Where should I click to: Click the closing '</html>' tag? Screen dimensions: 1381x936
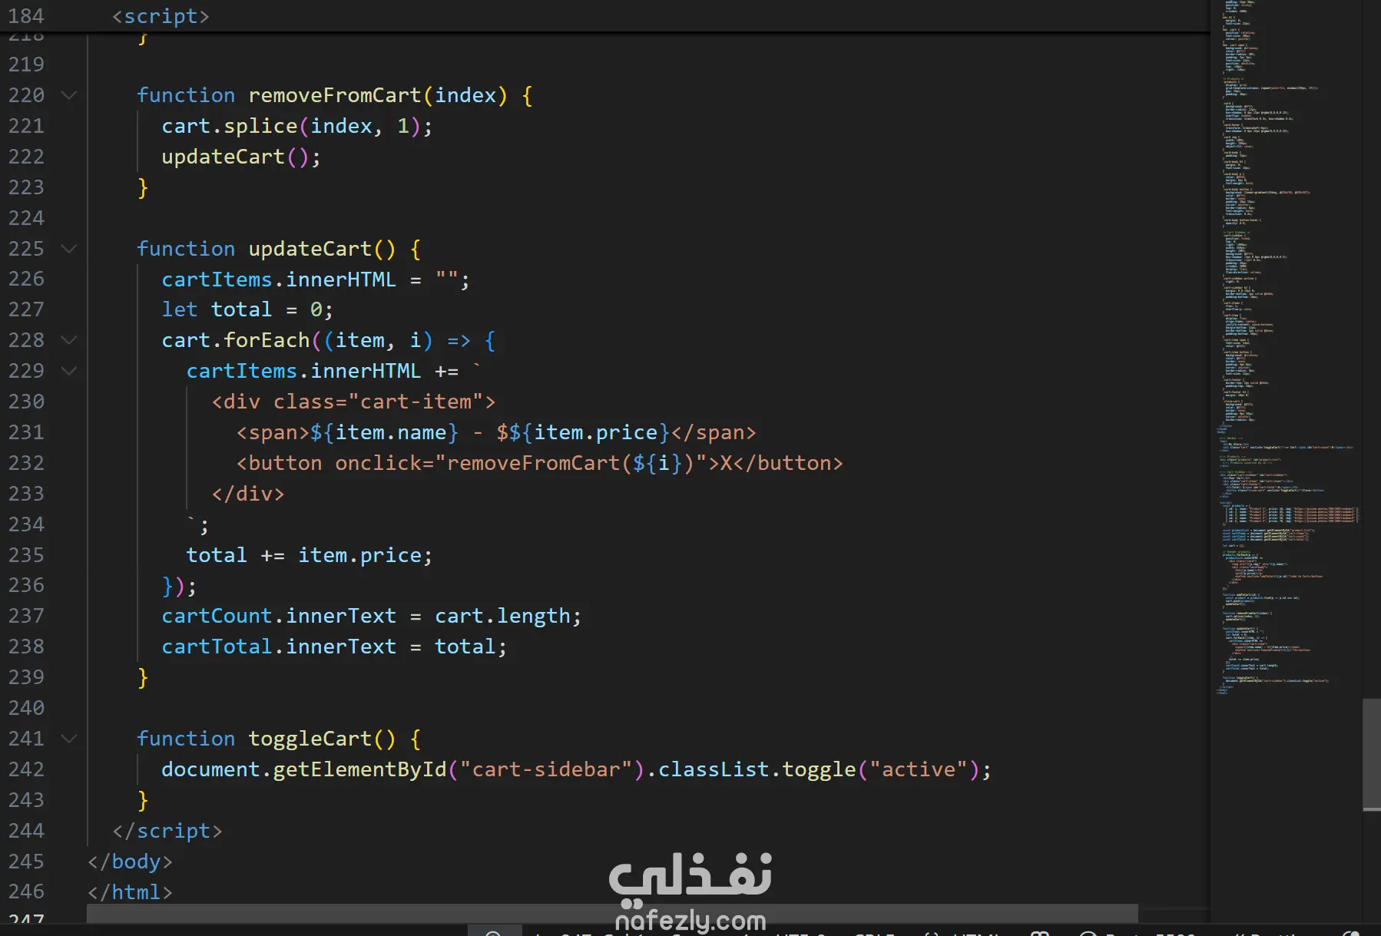point(130,891)
